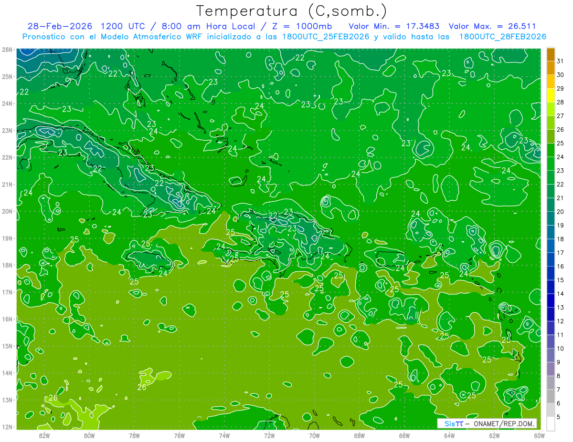This screenshot has height=442, width=573.
Task: Click the orange legend swatch between 30 and 31
Action: click(551, 68)
